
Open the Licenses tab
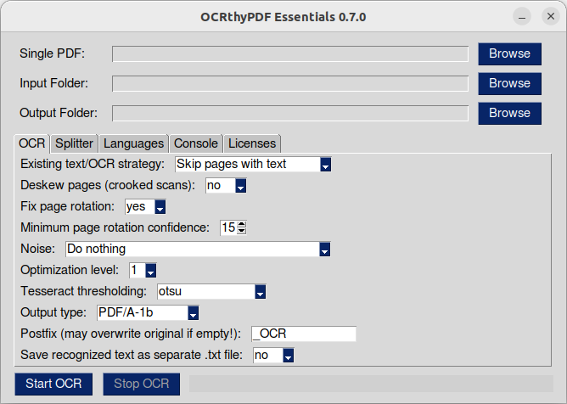coord(252,143)
